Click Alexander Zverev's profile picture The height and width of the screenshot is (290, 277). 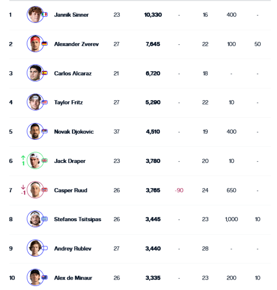pyautogui.click(x=34, y=44)
